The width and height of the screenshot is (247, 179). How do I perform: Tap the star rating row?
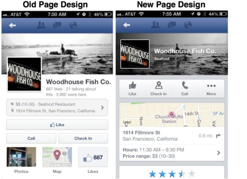click(172, 174)
